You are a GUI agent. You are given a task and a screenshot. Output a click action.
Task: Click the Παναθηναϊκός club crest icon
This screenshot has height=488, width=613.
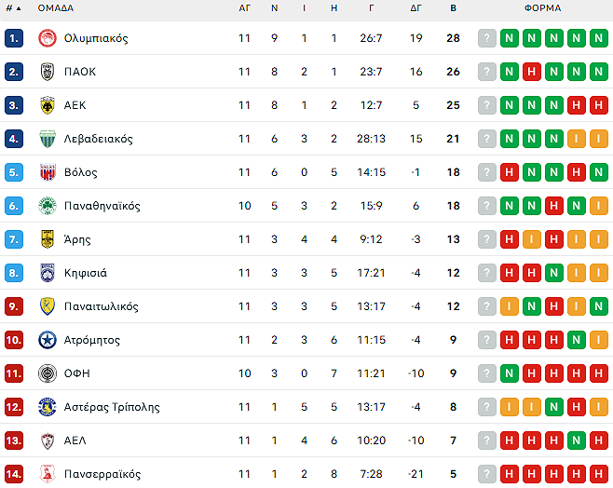(48, 206)
